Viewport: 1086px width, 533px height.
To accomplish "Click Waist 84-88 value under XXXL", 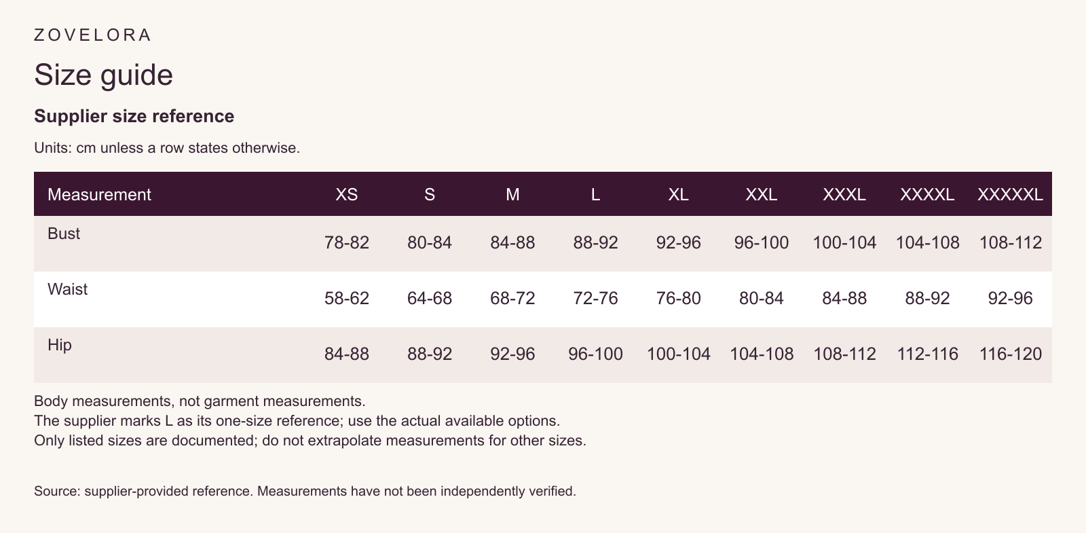I will 844,299.
